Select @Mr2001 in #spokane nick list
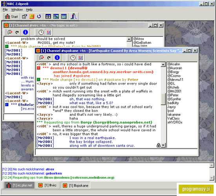Viewport: 216px width, 196px height. [174, 91]
